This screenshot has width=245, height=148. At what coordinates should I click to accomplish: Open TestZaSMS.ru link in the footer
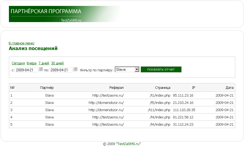pos(128,144)
